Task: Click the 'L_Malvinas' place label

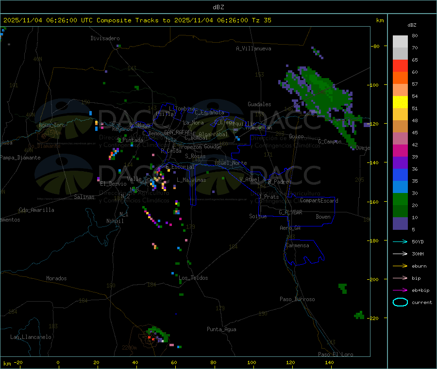Action: (x=191, y=180)
